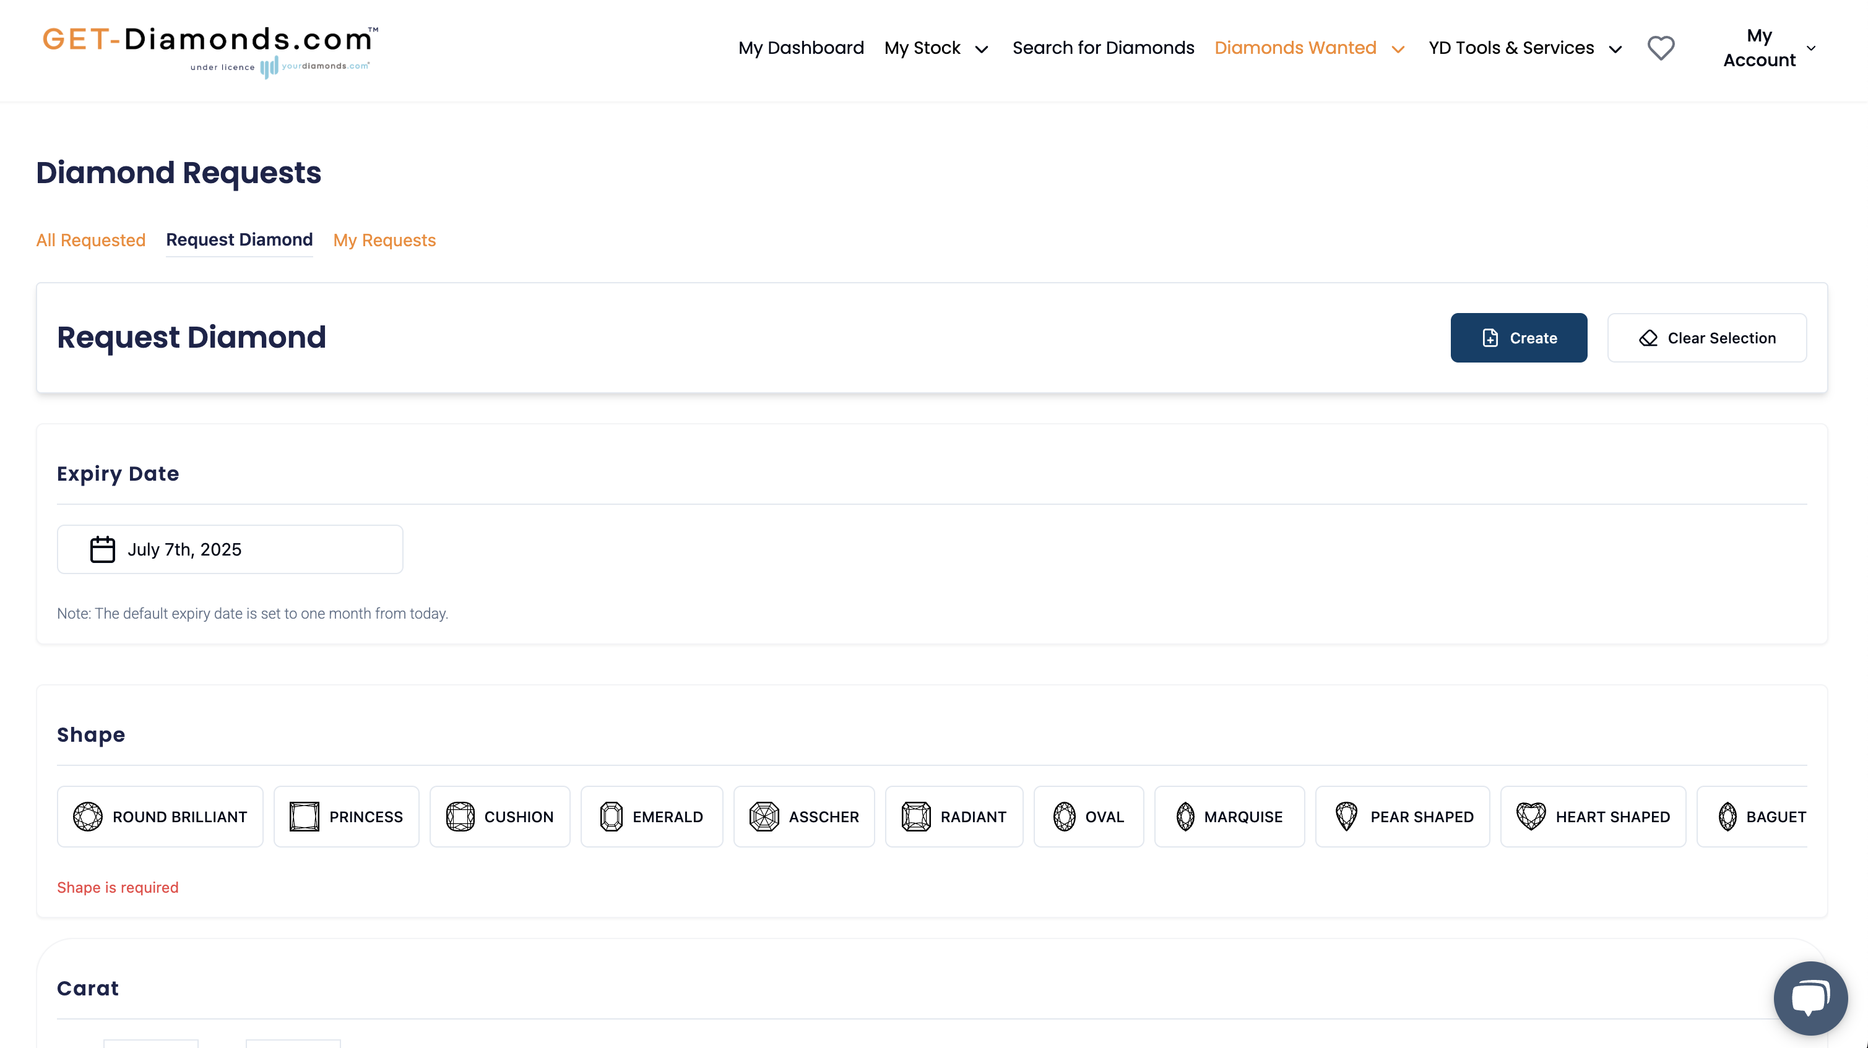The width and height of the screenshot is (1868, 1048).
Task: Open the chat support bubble
Action: point(1810,997)
